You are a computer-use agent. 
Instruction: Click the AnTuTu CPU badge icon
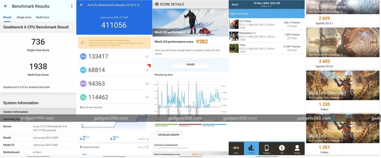(83, 56)
